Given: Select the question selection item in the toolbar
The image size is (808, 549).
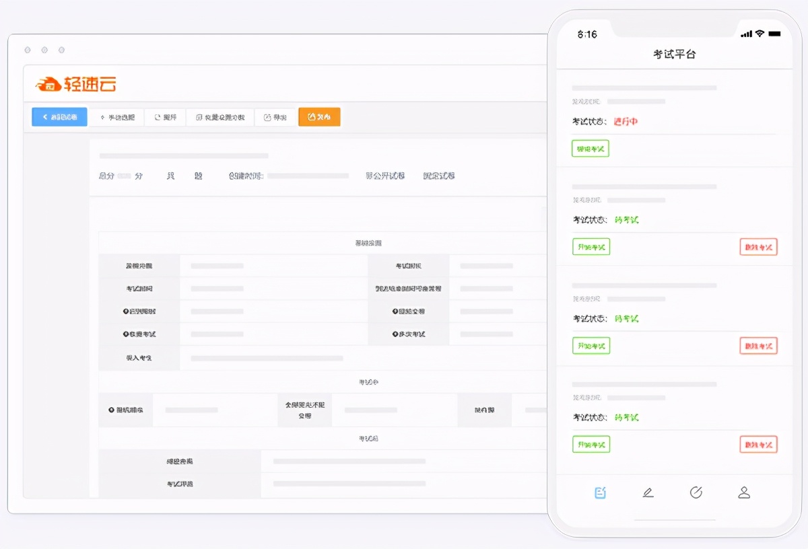Looking at the screenshot, I should point(115,116).
